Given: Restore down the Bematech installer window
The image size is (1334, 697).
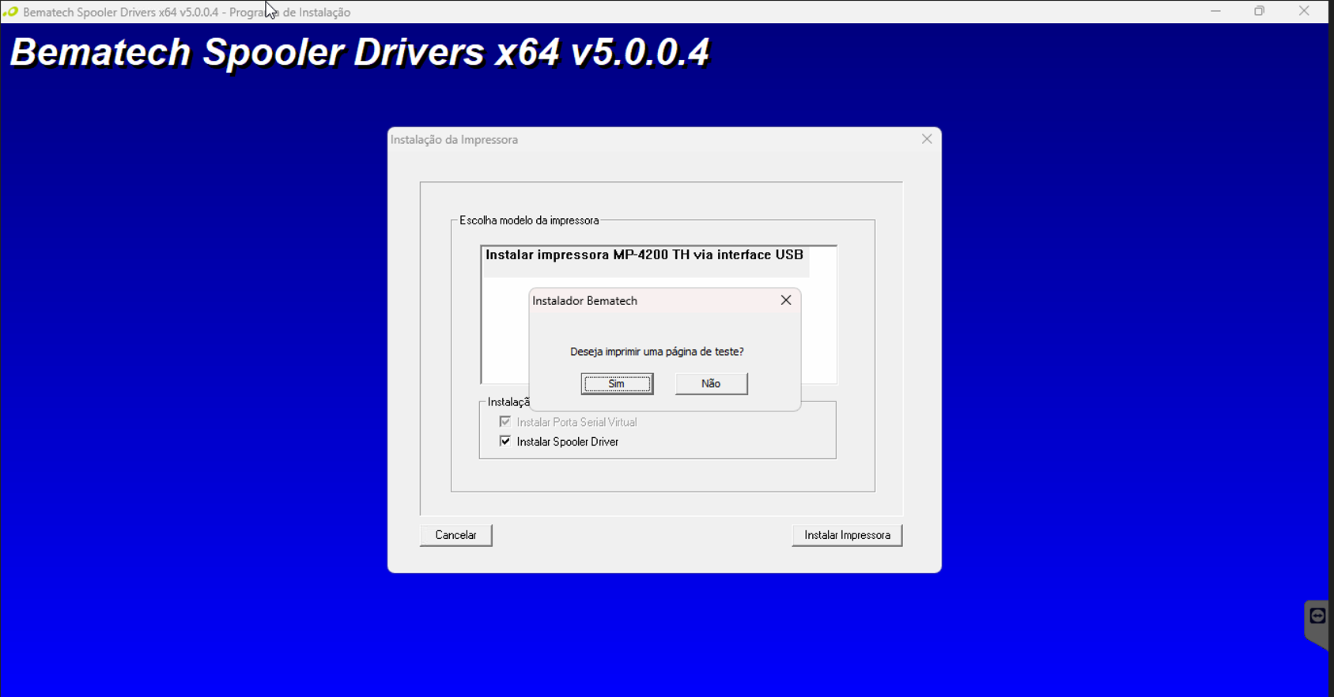Looking at the screenshot, I should tap(1260, 11).
